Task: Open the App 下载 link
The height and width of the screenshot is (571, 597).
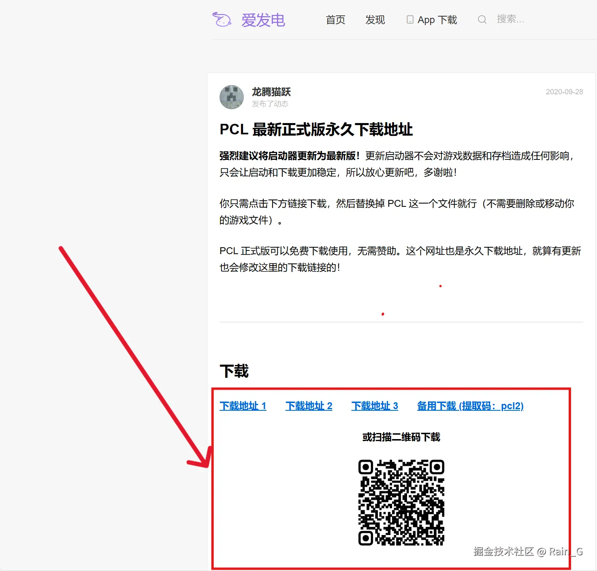Action: click(x=437, y=20)
